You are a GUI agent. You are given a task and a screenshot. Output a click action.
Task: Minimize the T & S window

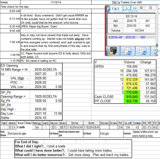pyautogui.click(x=135, y=8)
